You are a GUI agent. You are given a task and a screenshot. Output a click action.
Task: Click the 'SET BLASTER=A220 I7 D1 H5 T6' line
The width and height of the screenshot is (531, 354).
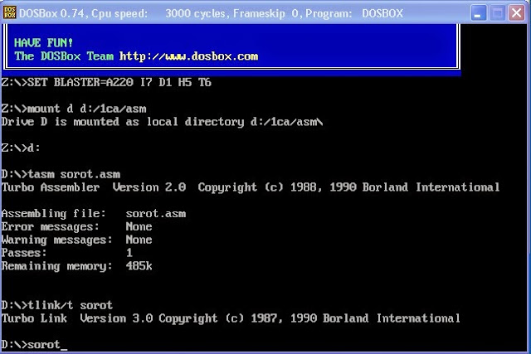click(x=106, y=82)
